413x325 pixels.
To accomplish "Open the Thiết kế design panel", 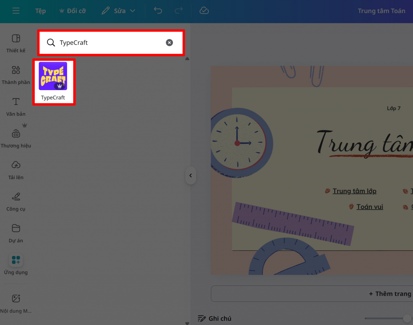I will 16,43.
